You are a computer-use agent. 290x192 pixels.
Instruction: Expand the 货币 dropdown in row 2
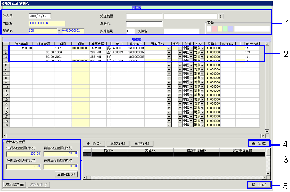coord(191,53)
